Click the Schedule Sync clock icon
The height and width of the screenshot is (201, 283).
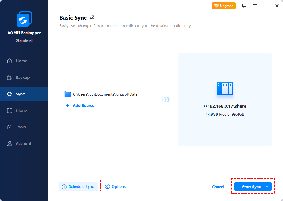click(x=64, y=187)
